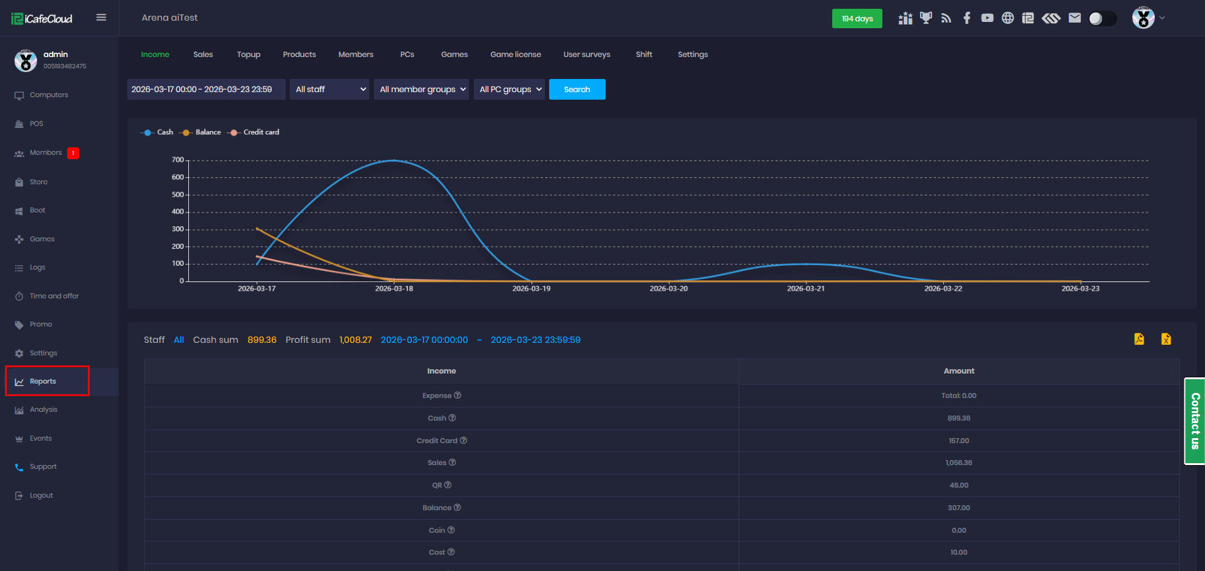Switch to the Topup tab

[249, 55]
